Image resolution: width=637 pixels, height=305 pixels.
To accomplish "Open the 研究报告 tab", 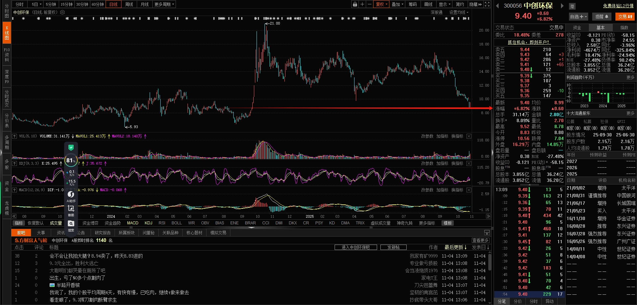I will tap(103, 233).
